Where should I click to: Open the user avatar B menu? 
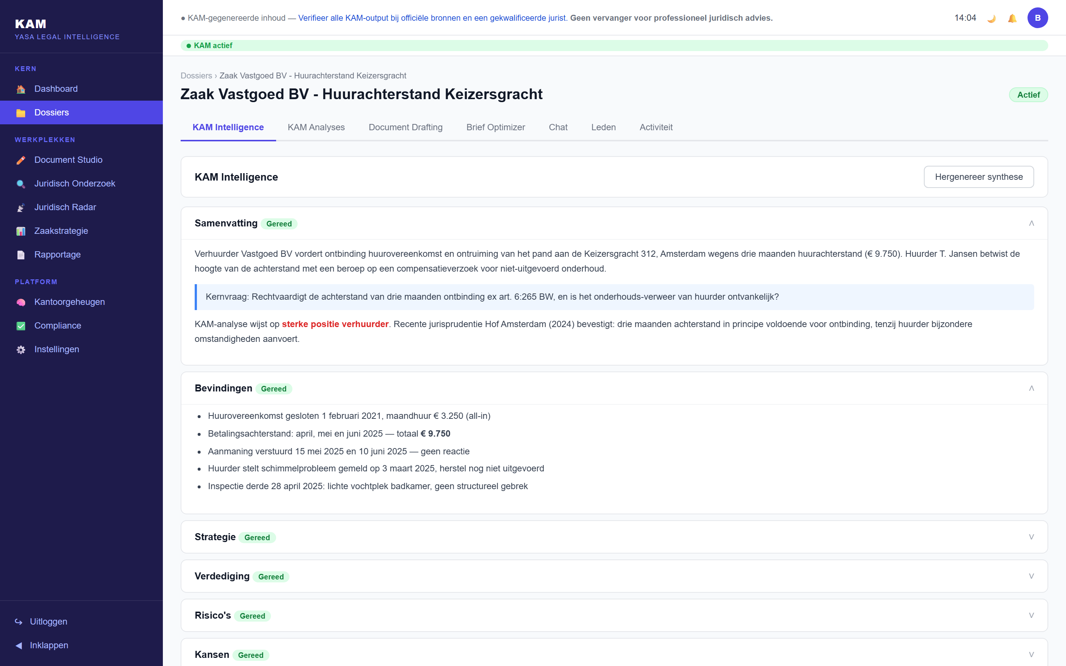(x=1037, y=18)
